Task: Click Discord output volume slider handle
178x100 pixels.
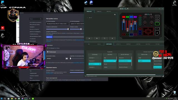Action: 81,29
